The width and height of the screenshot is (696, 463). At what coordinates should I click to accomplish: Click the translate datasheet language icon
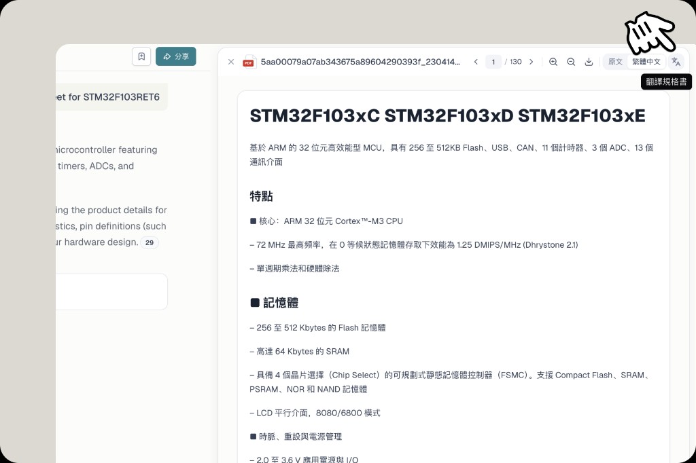(676, 62)
